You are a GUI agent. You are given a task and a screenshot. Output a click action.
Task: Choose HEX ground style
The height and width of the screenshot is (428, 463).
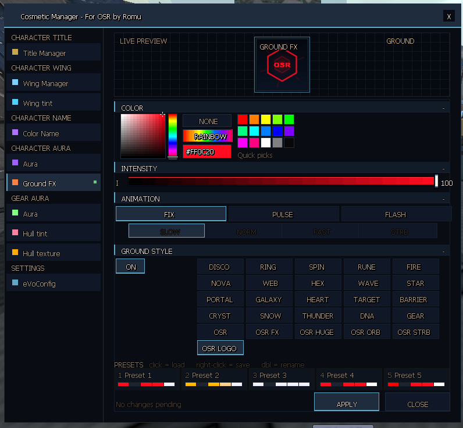click(318, 282)
